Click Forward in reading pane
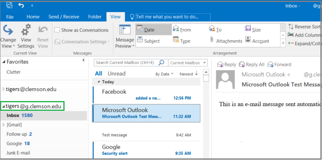Screen dimensions: 322x160 tap(279, 64)
